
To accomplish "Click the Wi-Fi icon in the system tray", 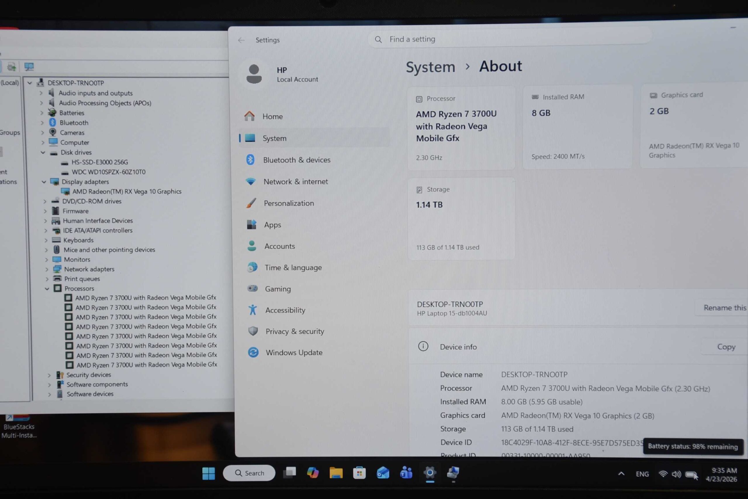I will click(663, 474).
